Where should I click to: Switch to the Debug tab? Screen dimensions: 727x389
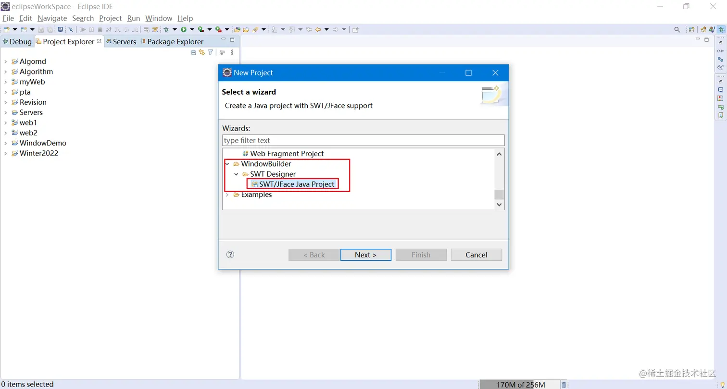click(x=17, y=41)
